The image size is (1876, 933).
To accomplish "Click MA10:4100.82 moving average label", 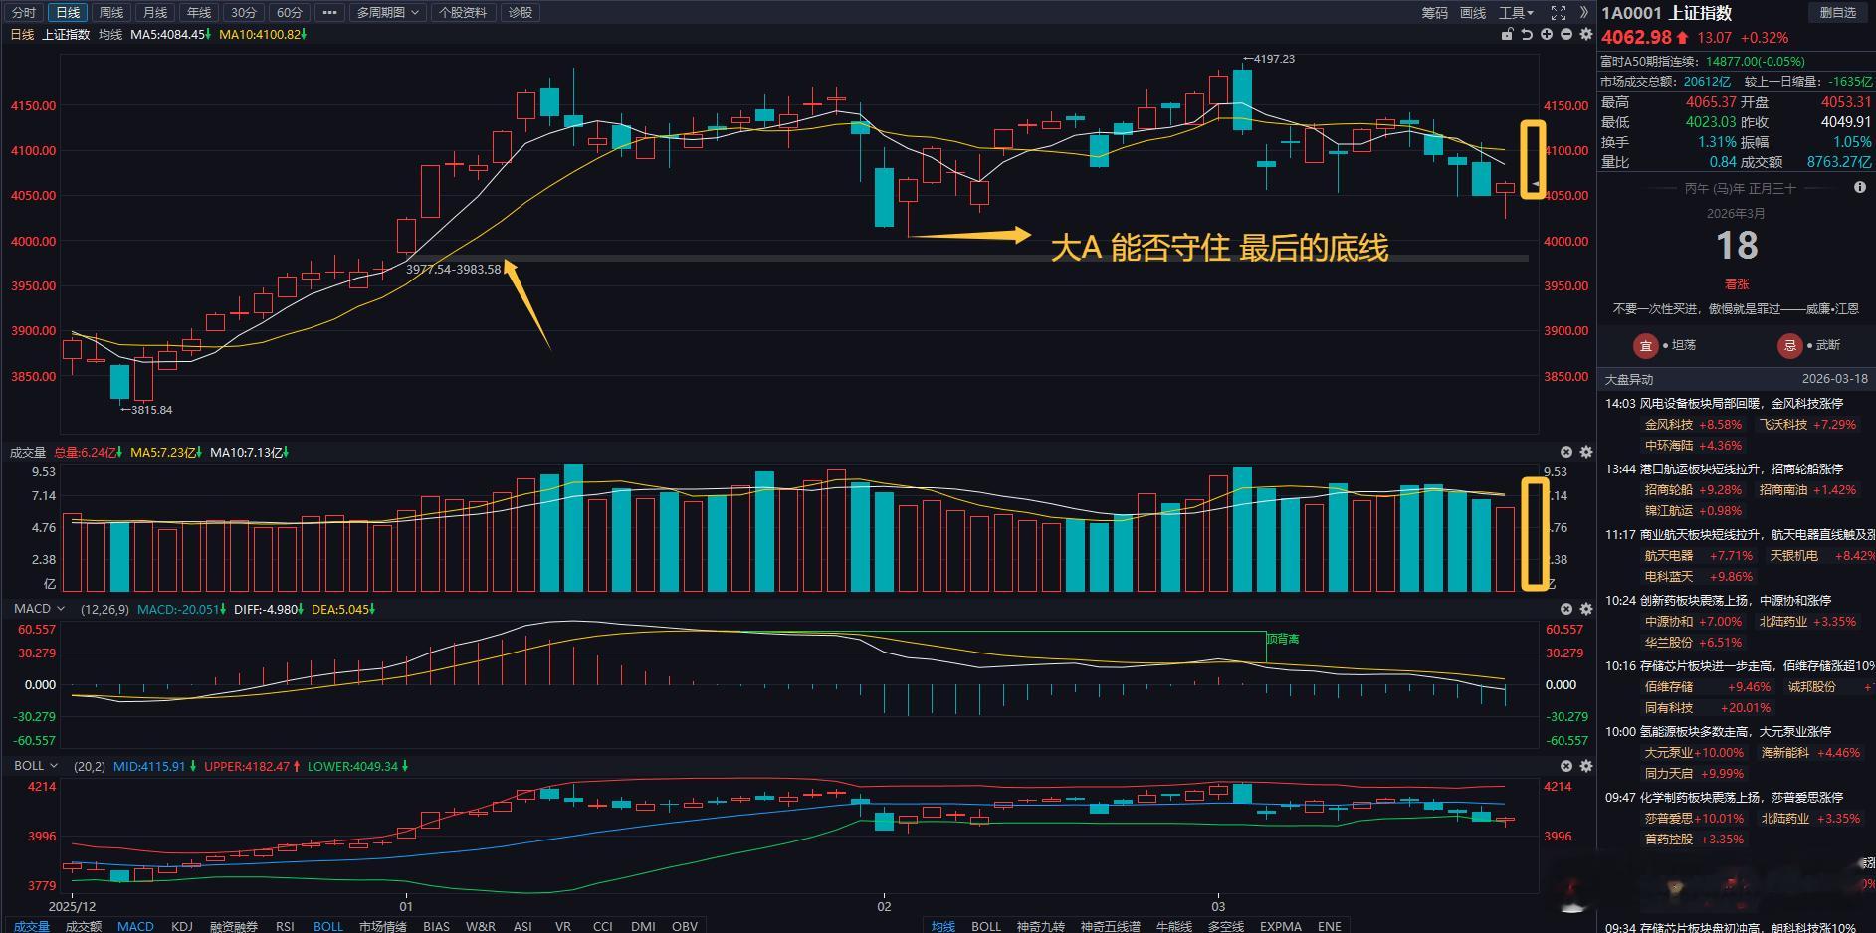I will pyautogui.click(x=263, y=34).
